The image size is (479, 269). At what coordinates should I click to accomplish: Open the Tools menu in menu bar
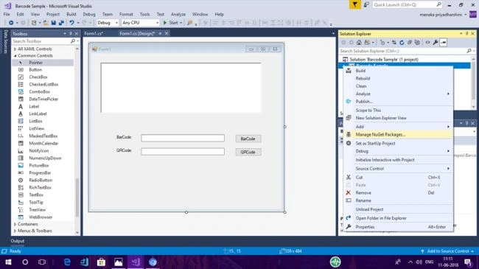tap(144, 14)
